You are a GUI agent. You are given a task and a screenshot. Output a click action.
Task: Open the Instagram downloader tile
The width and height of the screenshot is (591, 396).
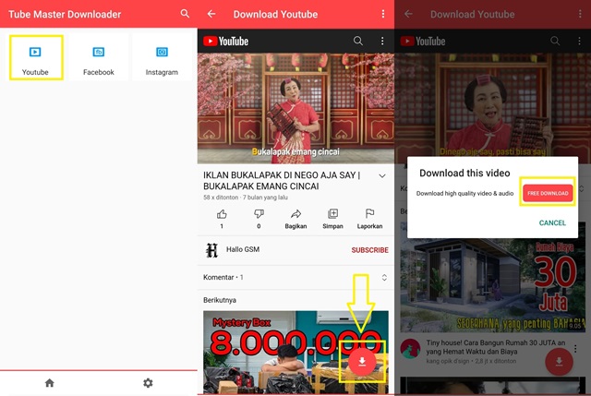click(x=162, y=57)
